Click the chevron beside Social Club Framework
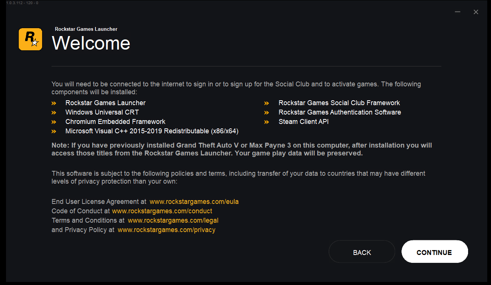 pyautogui.click(x=267, y=103)
